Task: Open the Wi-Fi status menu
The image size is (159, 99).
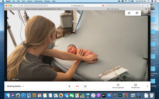Action: point(126,1)
